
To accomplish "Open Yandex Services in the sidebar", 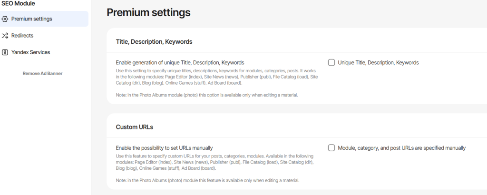I will point(44,52).
